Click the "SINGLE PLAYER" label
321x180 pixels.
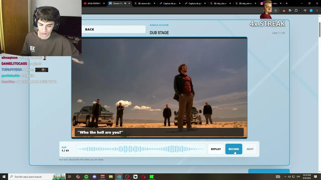tap(159, 25)
